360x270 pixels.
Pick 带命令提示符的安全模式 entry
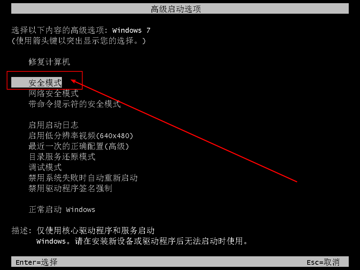(75, 104)
